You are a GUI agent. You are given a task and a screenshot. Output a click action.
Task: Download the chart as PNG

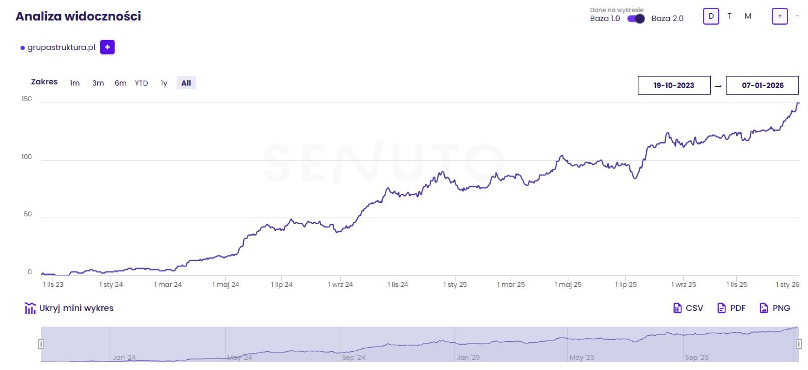(775, 308)
